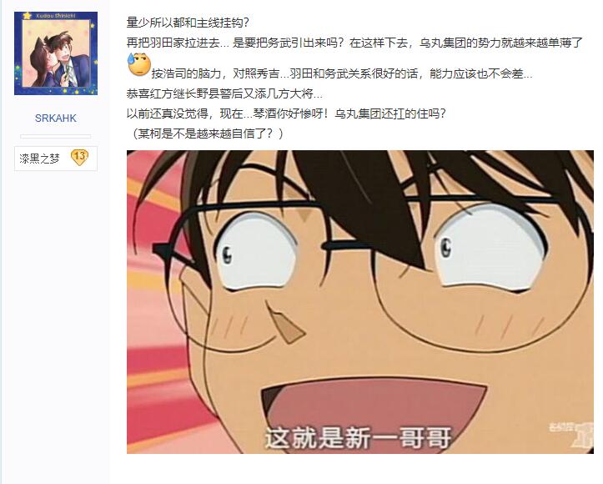The image size is (603, 484).
Task: Enlarge the posted Conan anime screenshot
Action: [x=360, y=301]
